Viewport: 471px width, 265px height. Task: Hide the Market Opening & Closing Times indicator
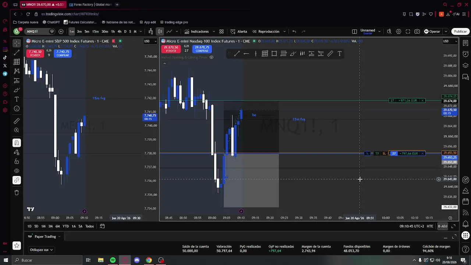pyautogui.click(x=211, y=57)
